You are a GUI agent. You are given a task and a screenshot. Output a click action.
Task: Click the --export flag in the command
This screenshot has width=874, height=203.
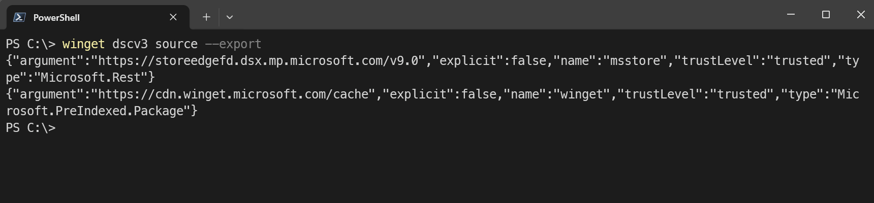(x=233, y=44)
